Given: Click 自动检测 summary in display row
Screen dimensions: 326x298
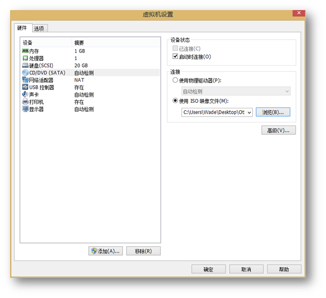Looking at the screenshot, I should click(x=84, y=109).
